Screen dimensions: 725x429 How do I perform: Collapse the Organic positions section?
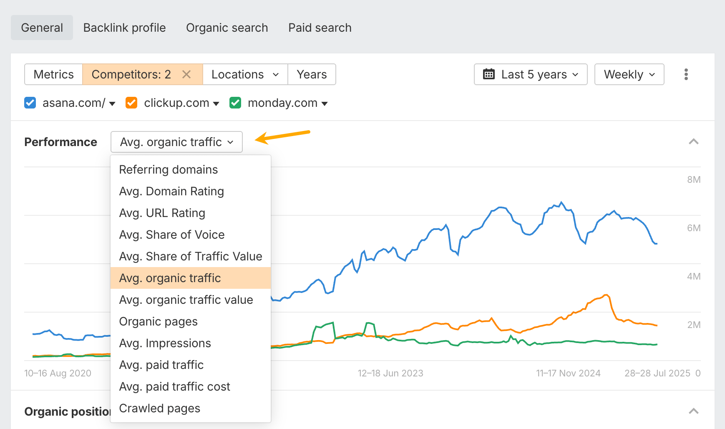tap(694, 411)
